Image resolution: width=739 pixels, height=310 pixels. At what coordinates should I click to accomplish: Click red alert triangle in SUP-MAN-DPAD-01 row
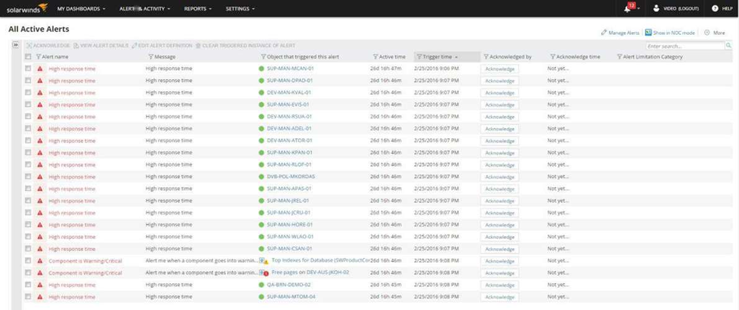click(40, 81)
